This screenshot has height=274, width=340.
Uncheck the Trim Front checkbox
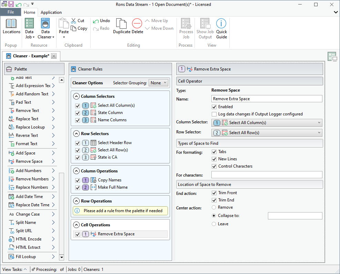tap(214, 193)
